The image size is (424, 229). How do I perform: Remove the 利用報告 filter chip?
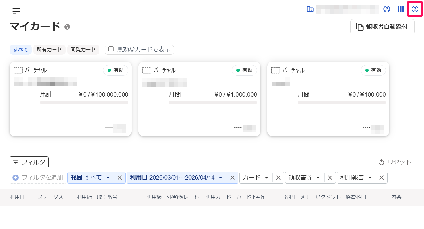click(381, 178)
